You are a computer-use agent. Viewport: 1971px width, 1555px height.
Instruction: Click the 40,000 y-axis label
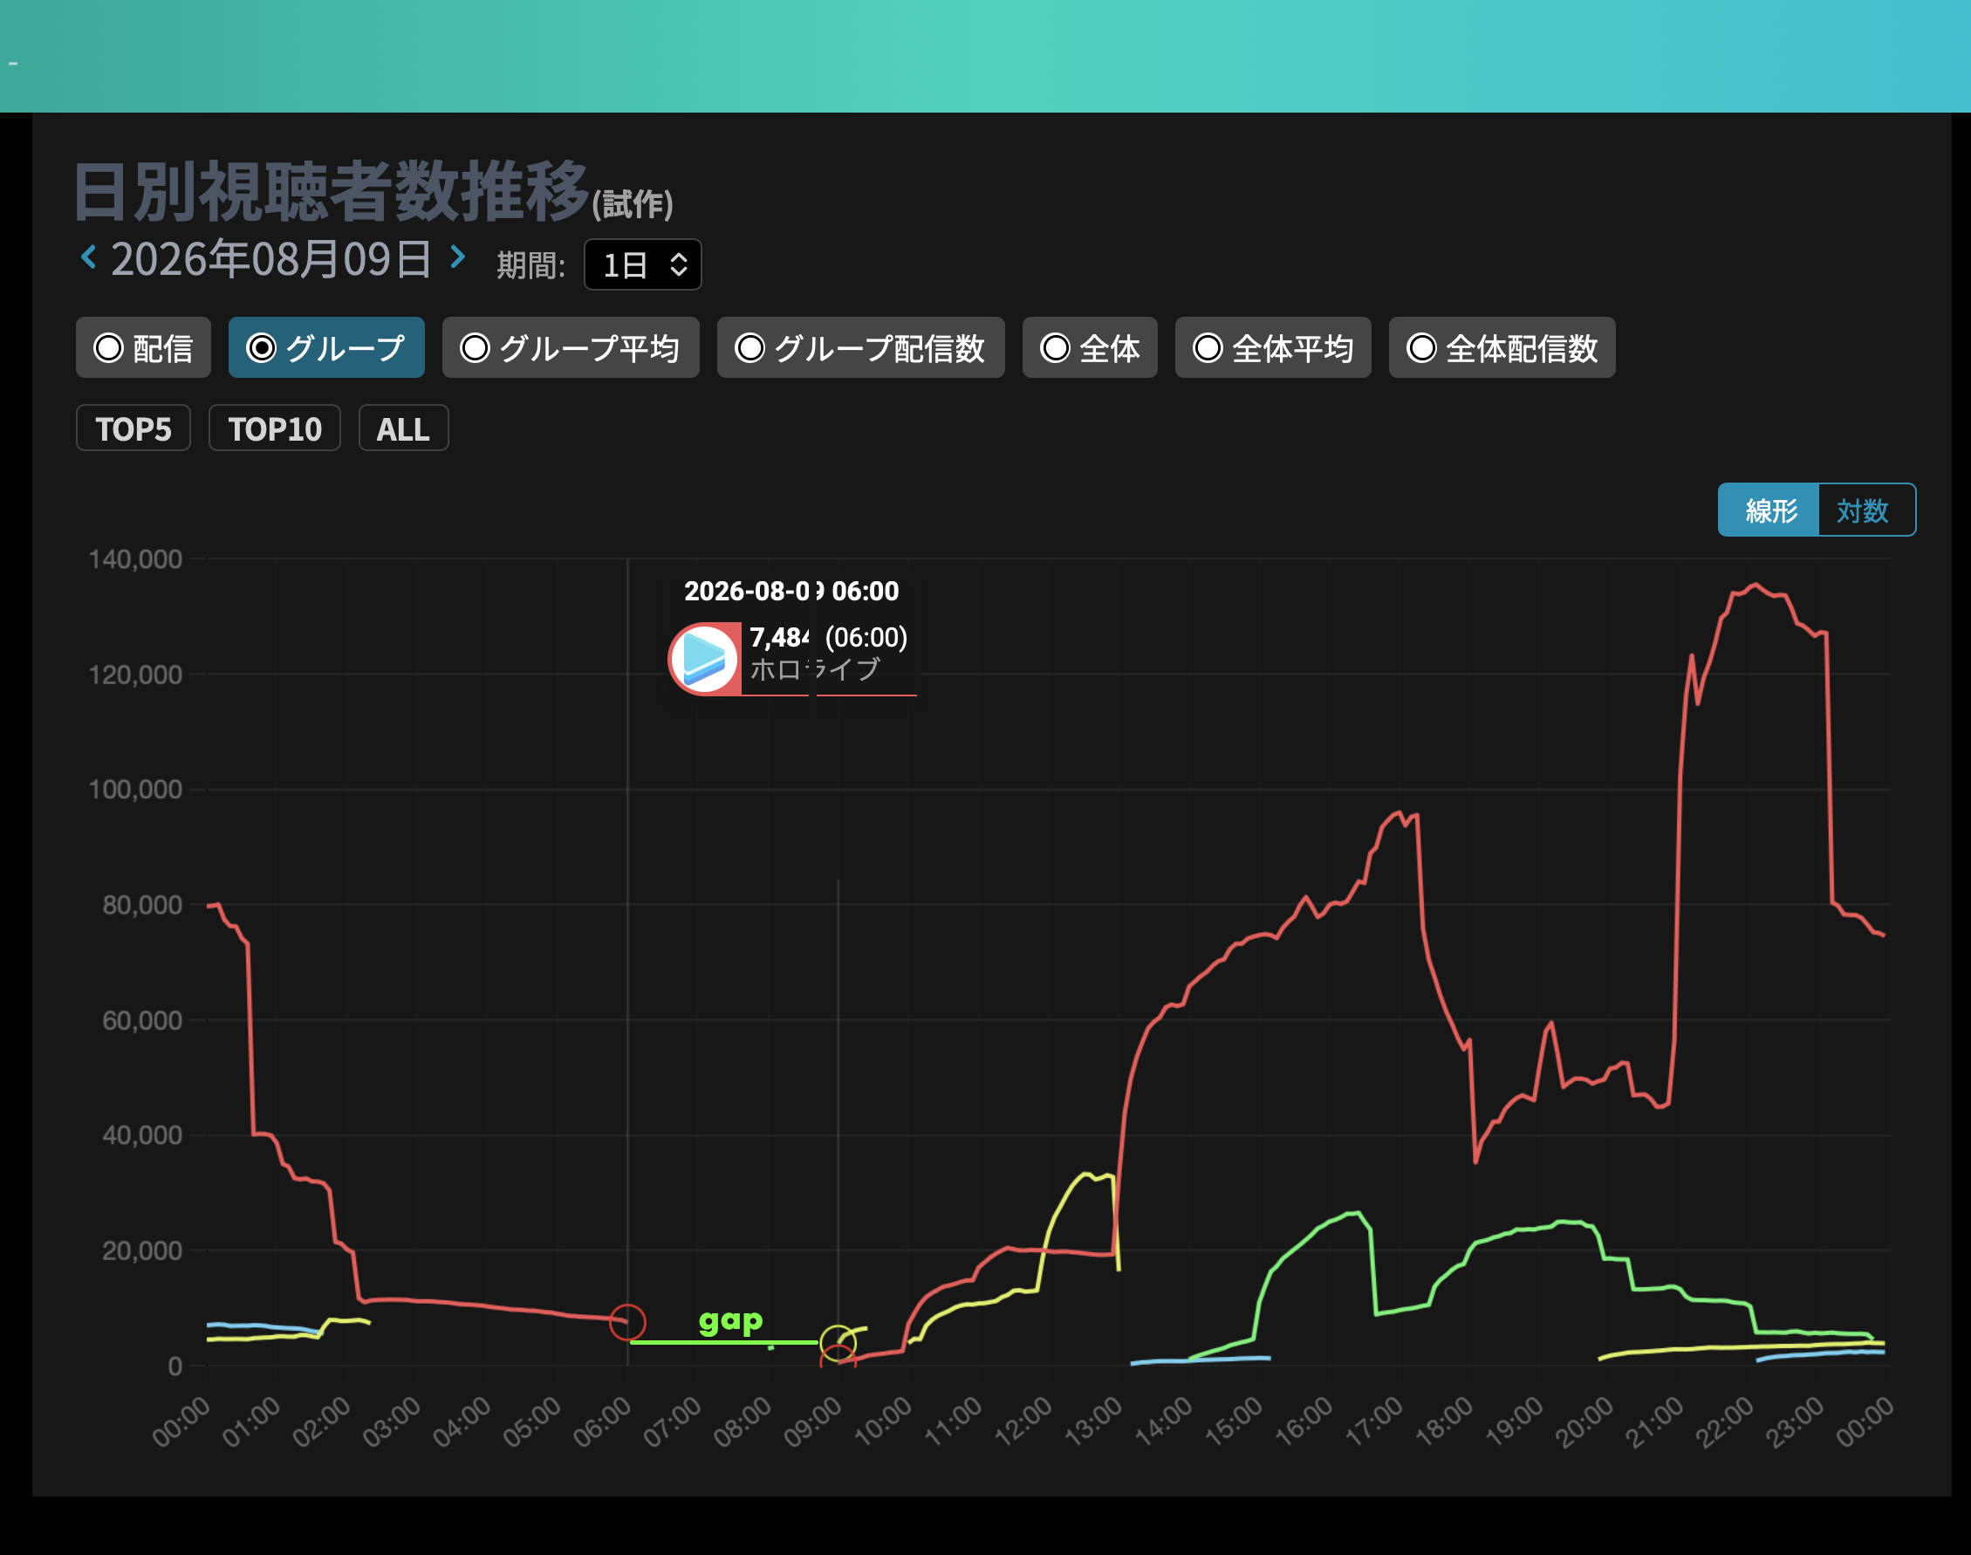pos(142,1135)
